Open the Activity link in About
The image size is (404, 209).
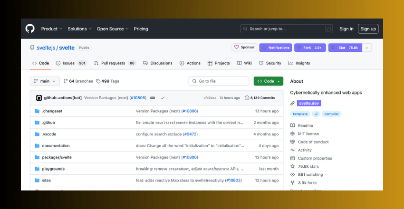301,150
